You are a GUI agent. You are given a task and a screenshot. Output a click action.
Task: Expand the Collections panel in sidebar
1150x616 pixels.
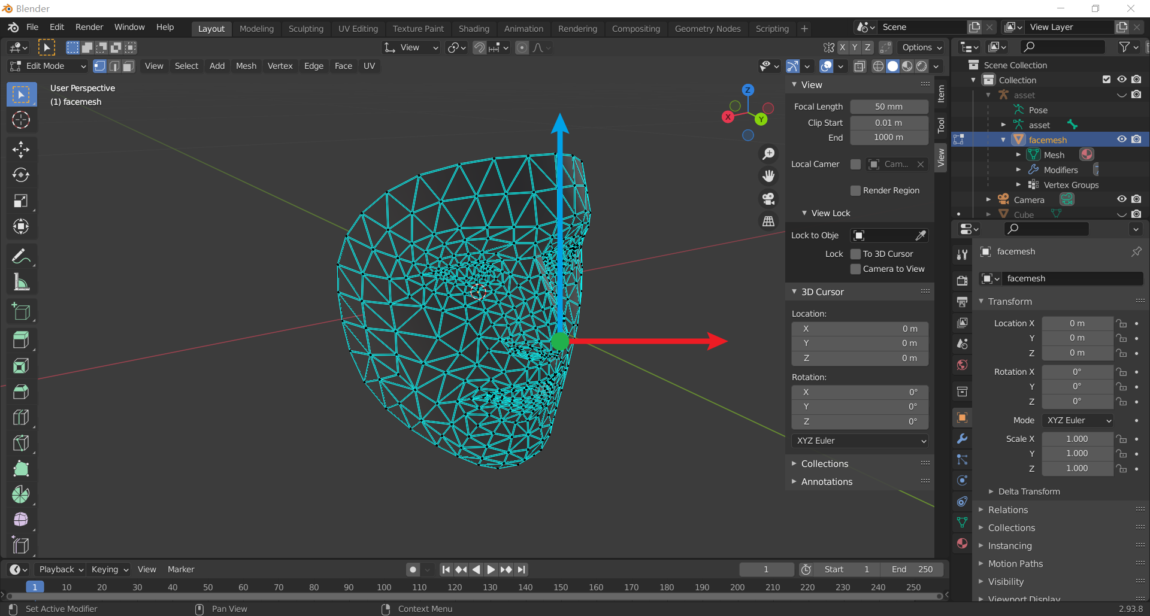[x=824, y=464]
